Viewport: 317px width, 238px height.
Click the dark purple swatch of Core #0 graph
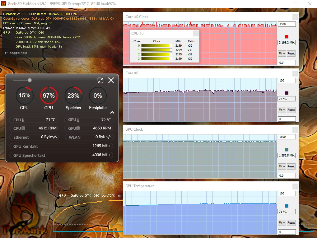[x=287, y=93]
